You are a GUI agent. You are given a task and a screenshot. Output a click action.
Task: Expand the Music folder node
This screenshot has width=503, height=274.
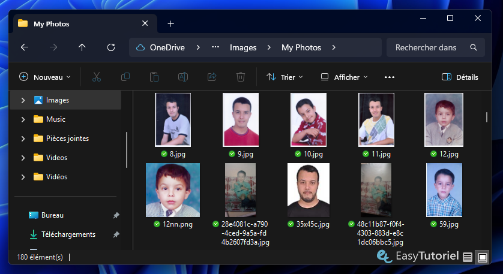tap(23, 119)
